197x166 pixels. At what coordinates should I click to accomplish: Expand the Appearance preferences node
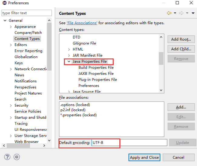pyautogui.click(x=11, y=27)
